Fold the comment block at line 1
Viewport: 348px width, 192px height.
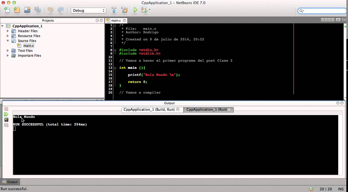point(115,25)
